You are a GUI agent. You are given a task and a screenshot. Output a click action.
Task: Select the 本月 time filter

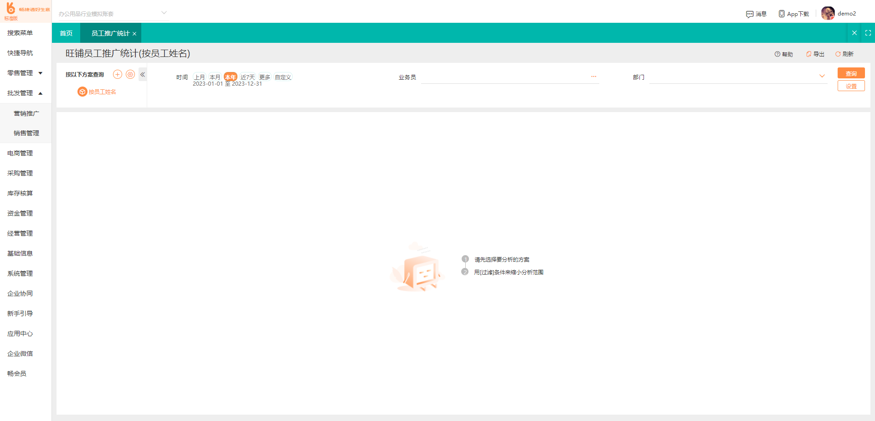(215, 77)
